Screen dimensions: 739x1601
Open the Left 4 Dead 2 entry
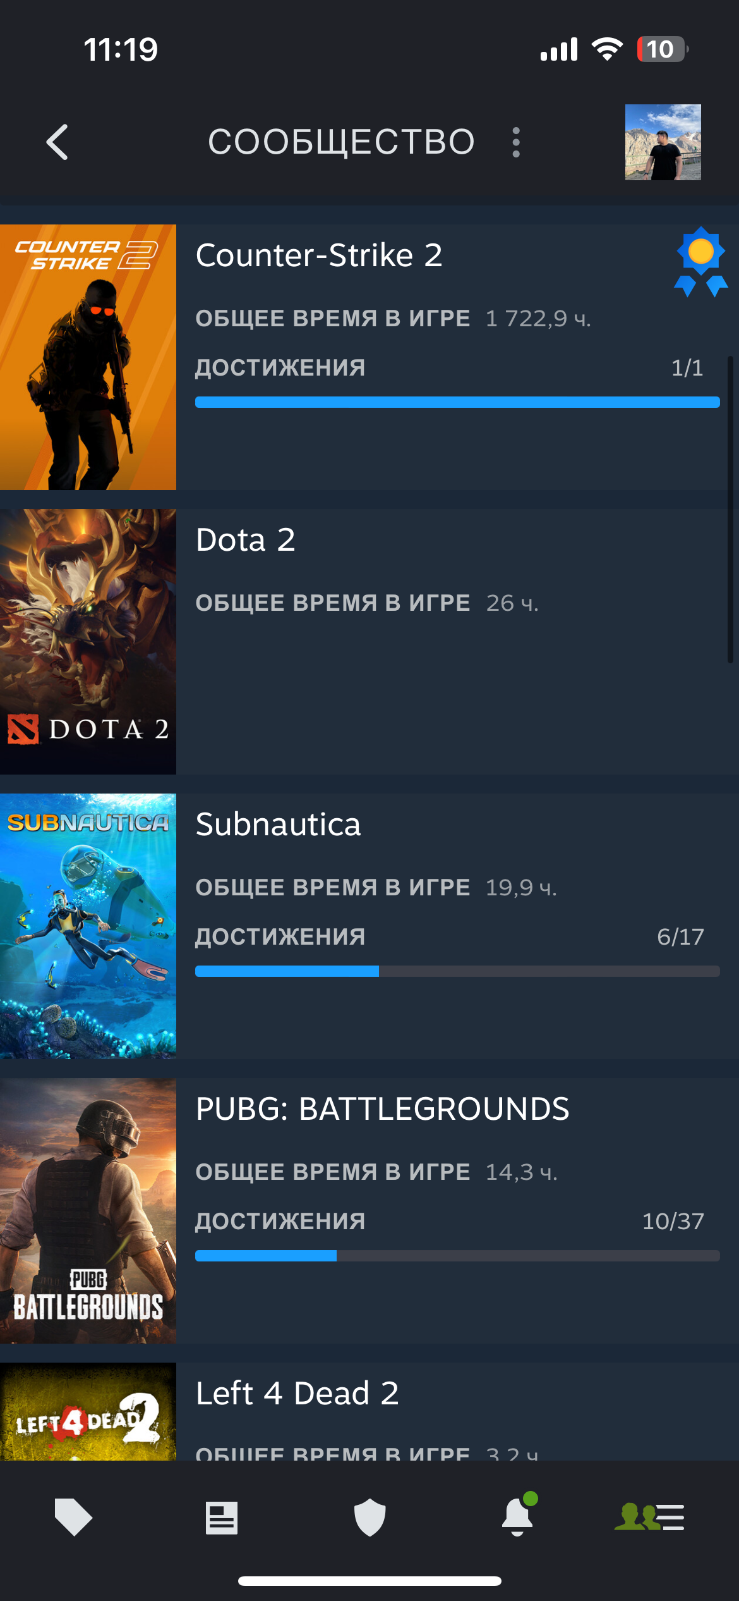pyautogui.click(x=369, y=1411)
